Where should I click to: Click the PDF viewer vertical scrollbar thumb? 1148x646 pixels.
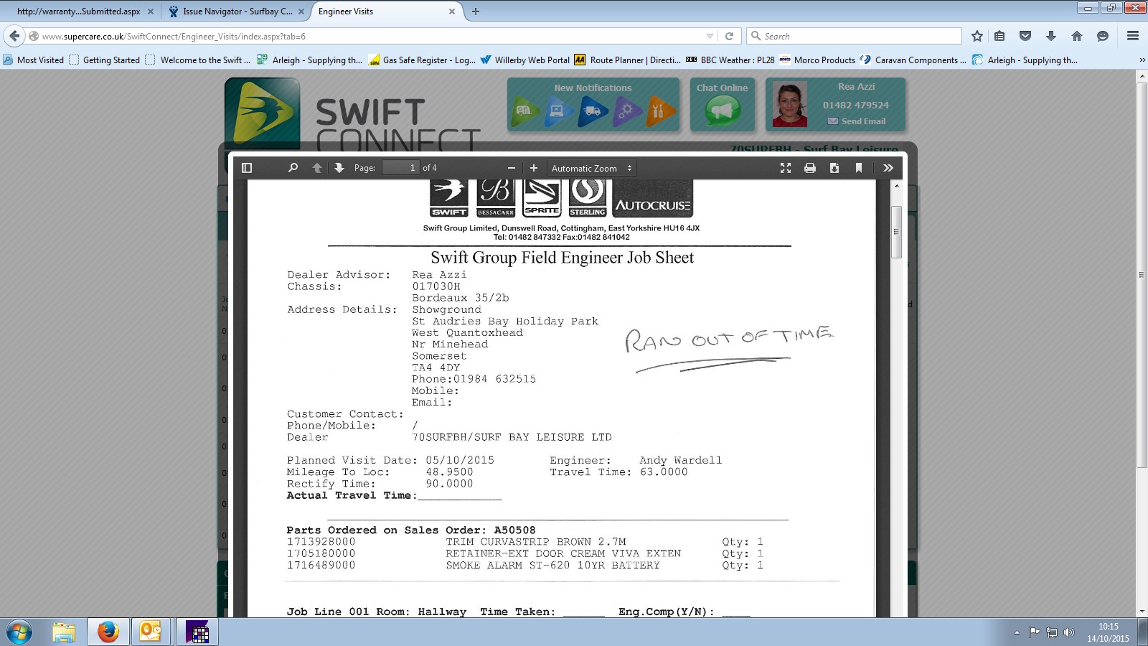(x=896, y=232)
